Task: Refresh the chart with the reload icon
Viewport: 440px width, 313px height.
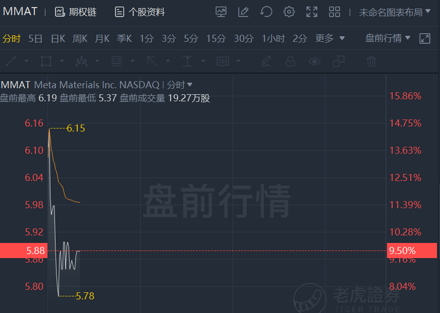Action: [x=266, y=12]
